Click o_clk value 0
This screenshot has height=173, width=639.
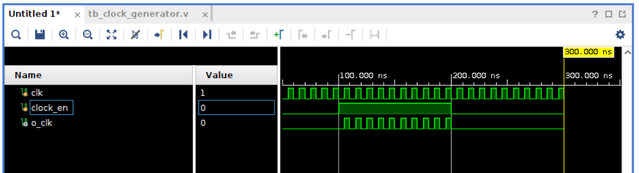[203, 123]
